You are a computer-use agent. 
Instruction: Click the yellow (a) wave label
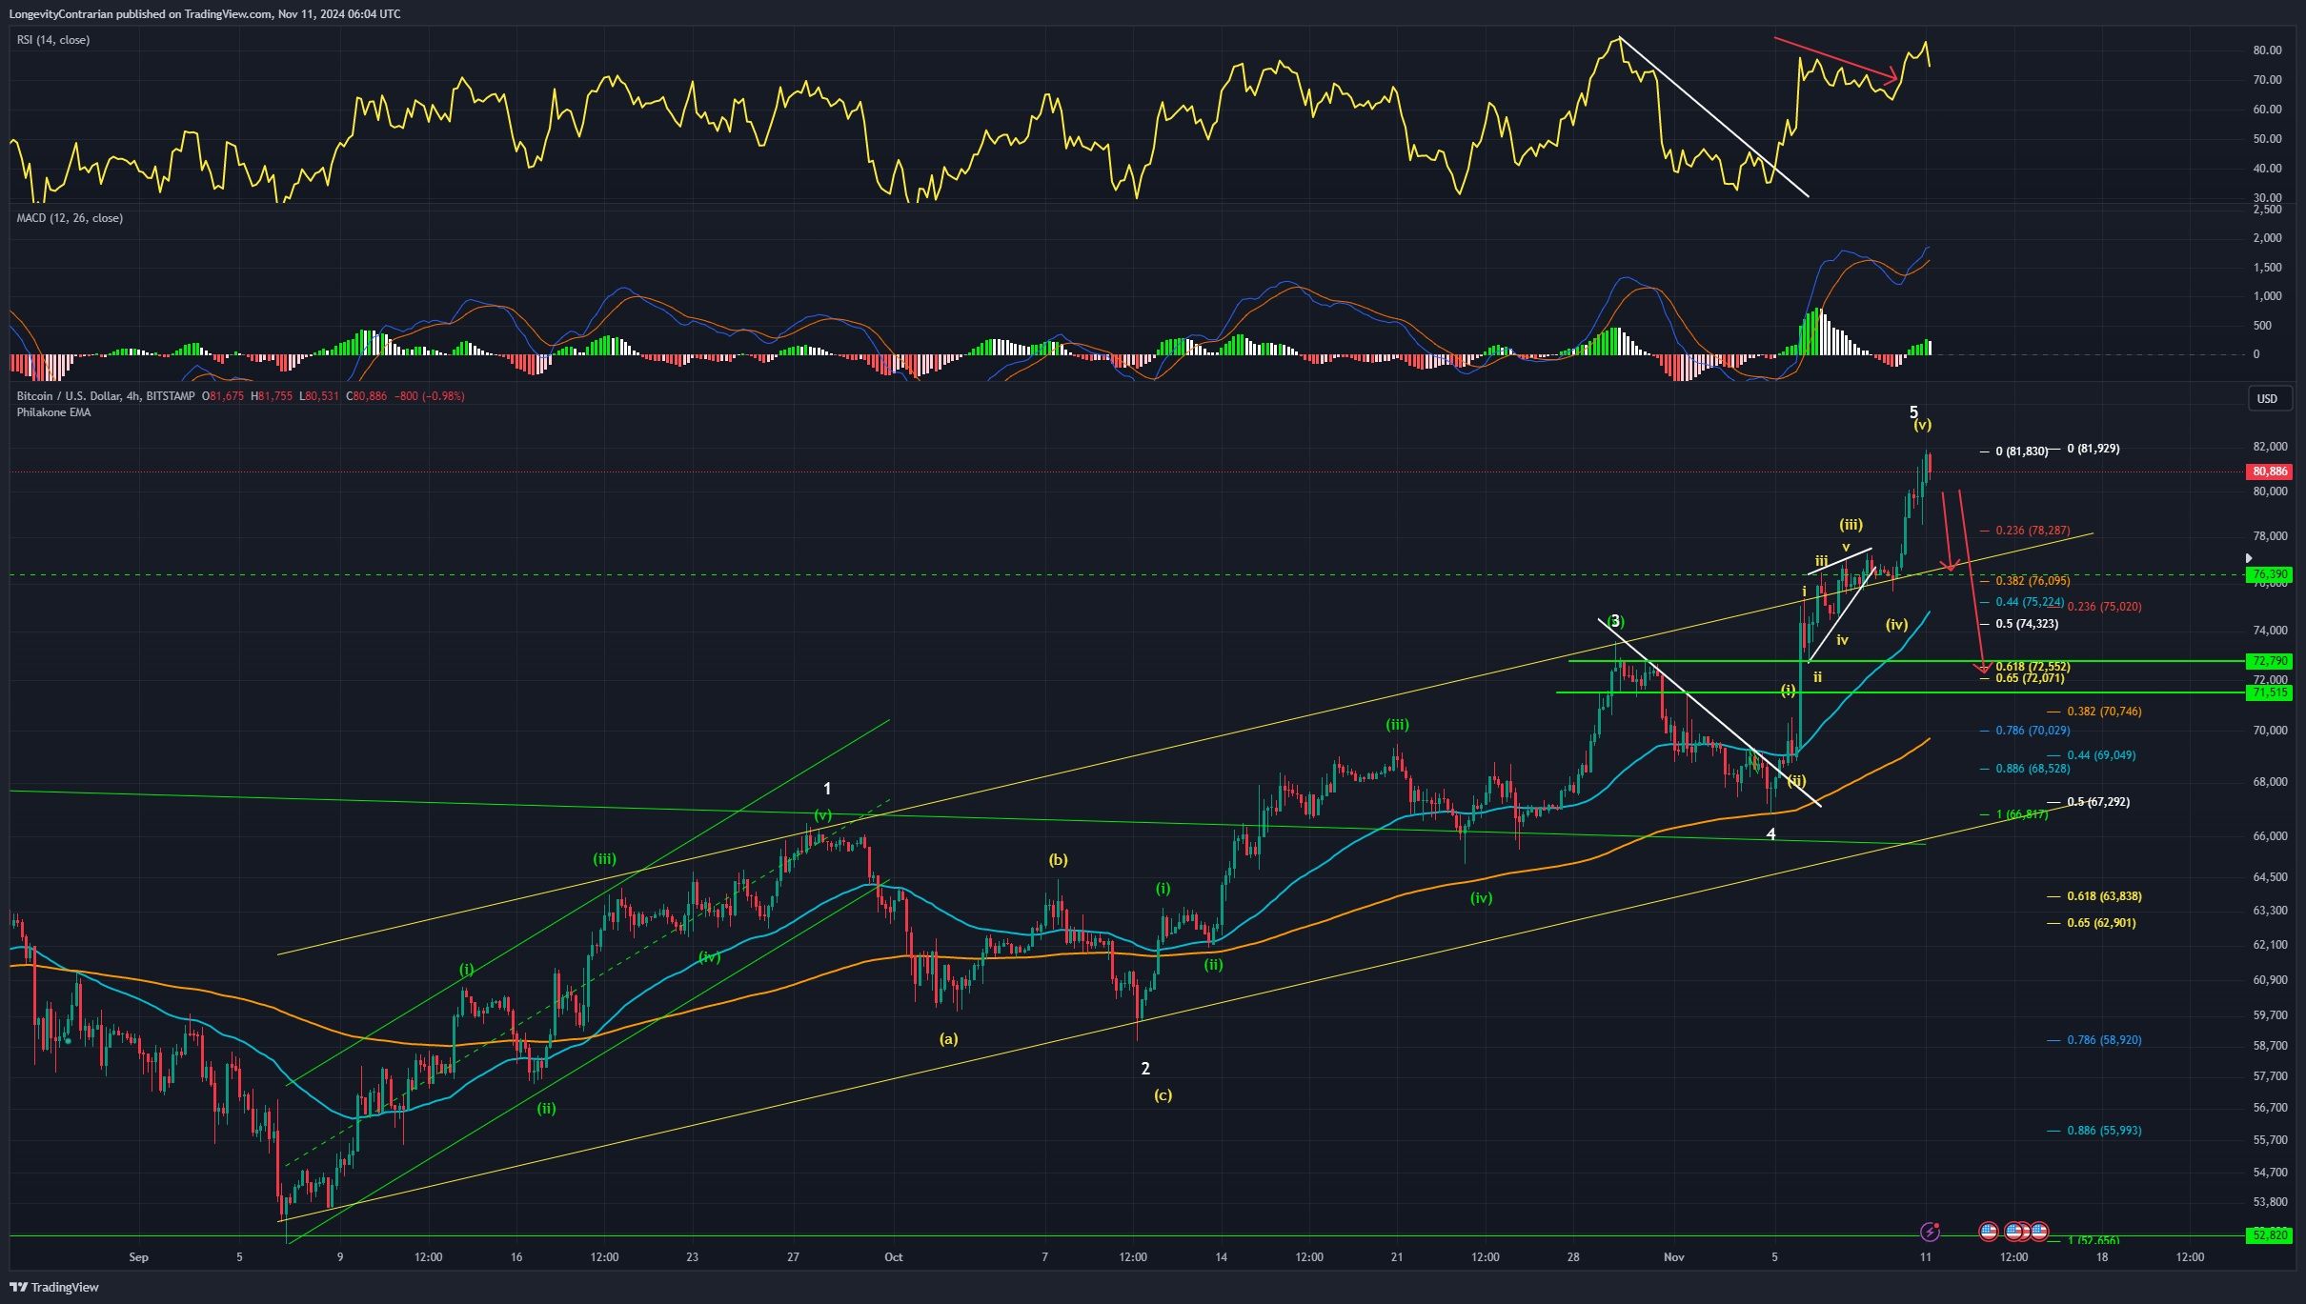(x=948, y=1039)
